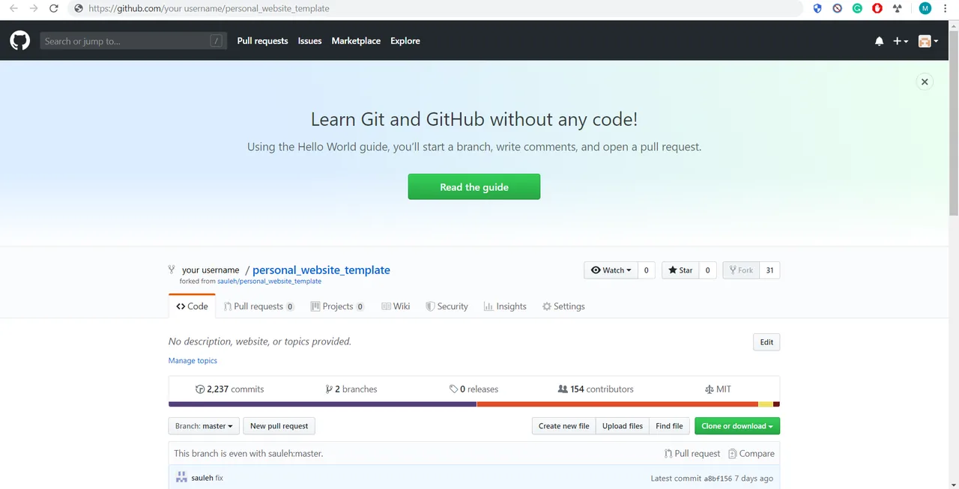Reload the page with the refresh icon
The image size is (959, 489).
click(53, 8)
